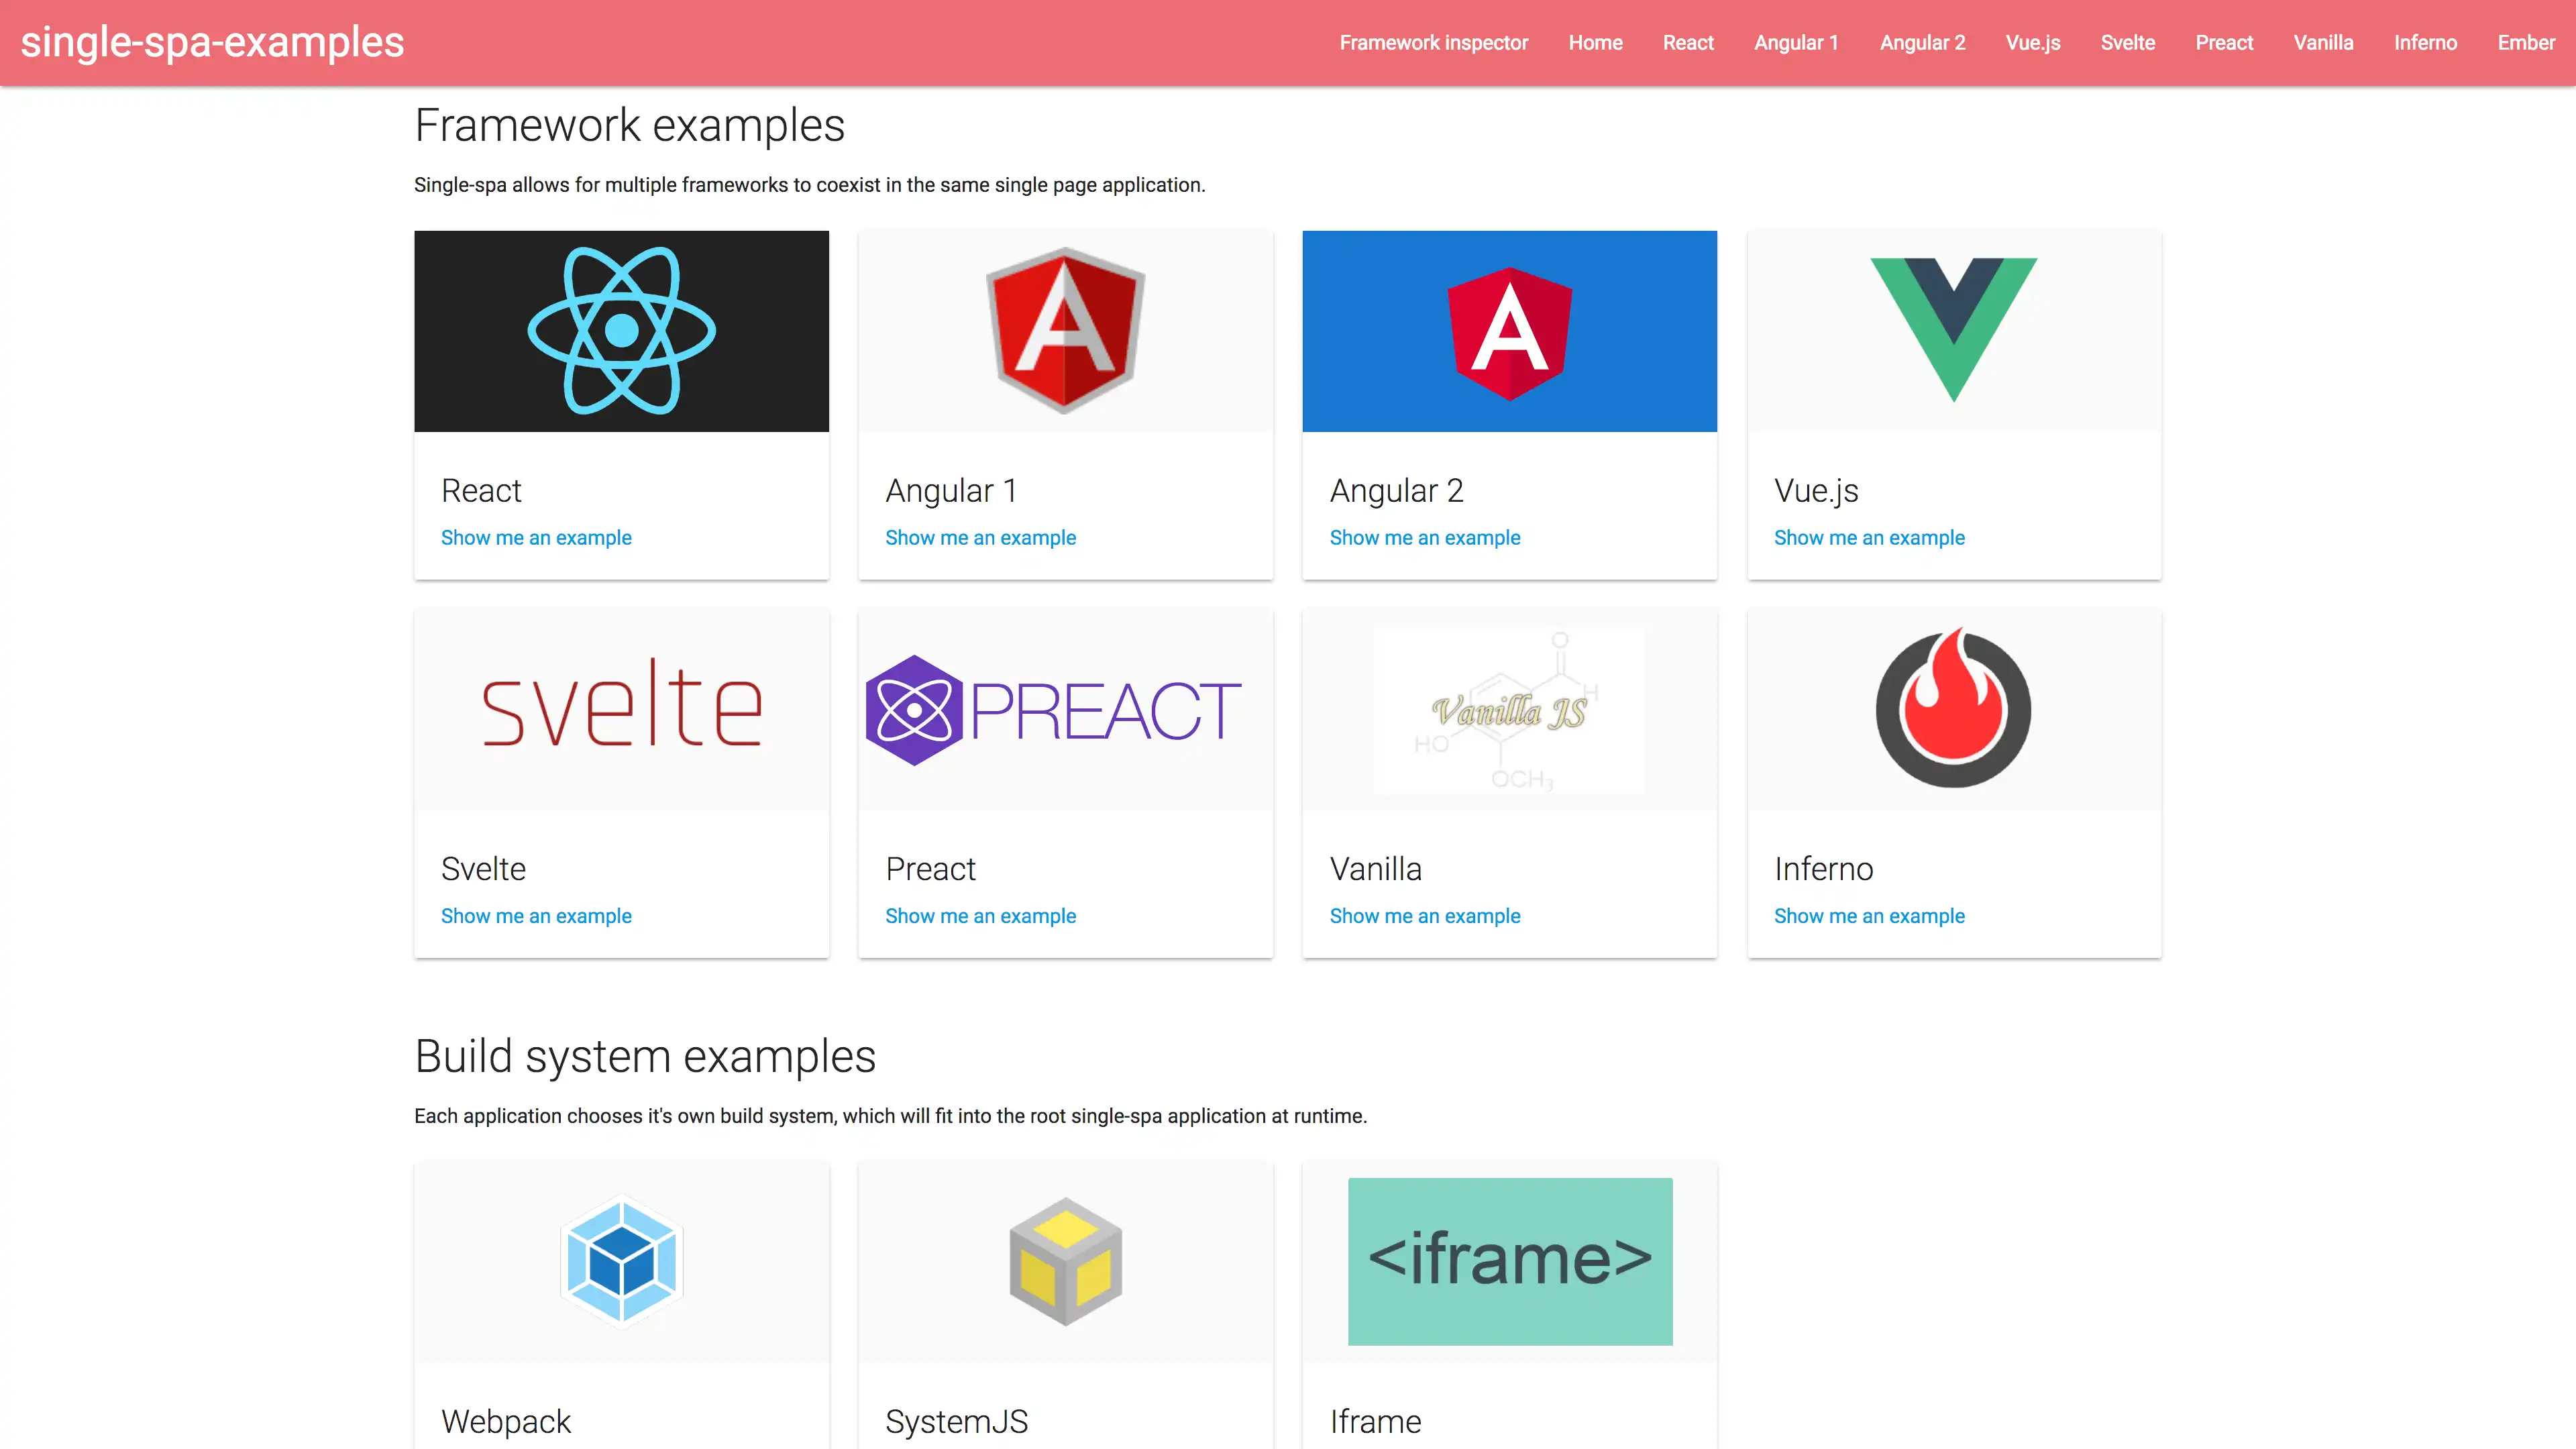Open Svelte from the top navigation
This screenshot has height=1449, width=2576.
tap(2128, 43)
